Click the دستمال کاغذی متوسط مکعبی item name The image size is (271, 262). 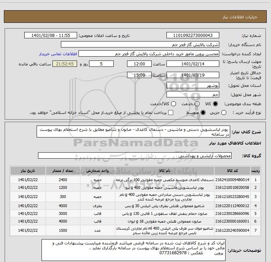click(x=165, y=180)
